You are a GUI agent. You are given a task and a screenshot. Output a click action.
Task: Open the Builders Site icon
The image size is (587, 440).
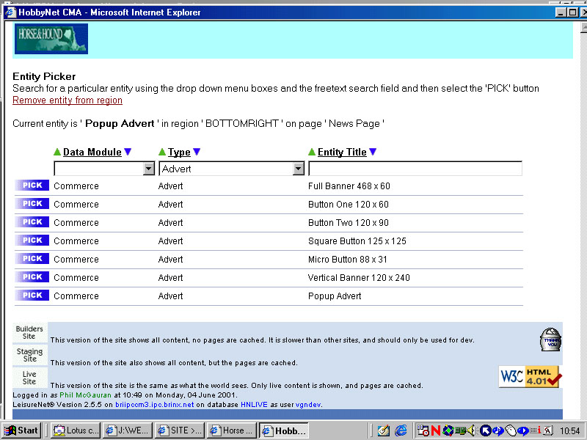29,332
